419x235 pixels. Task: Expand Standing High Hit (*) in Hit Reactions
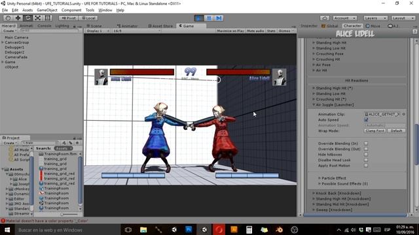click(x=314, y=88)
